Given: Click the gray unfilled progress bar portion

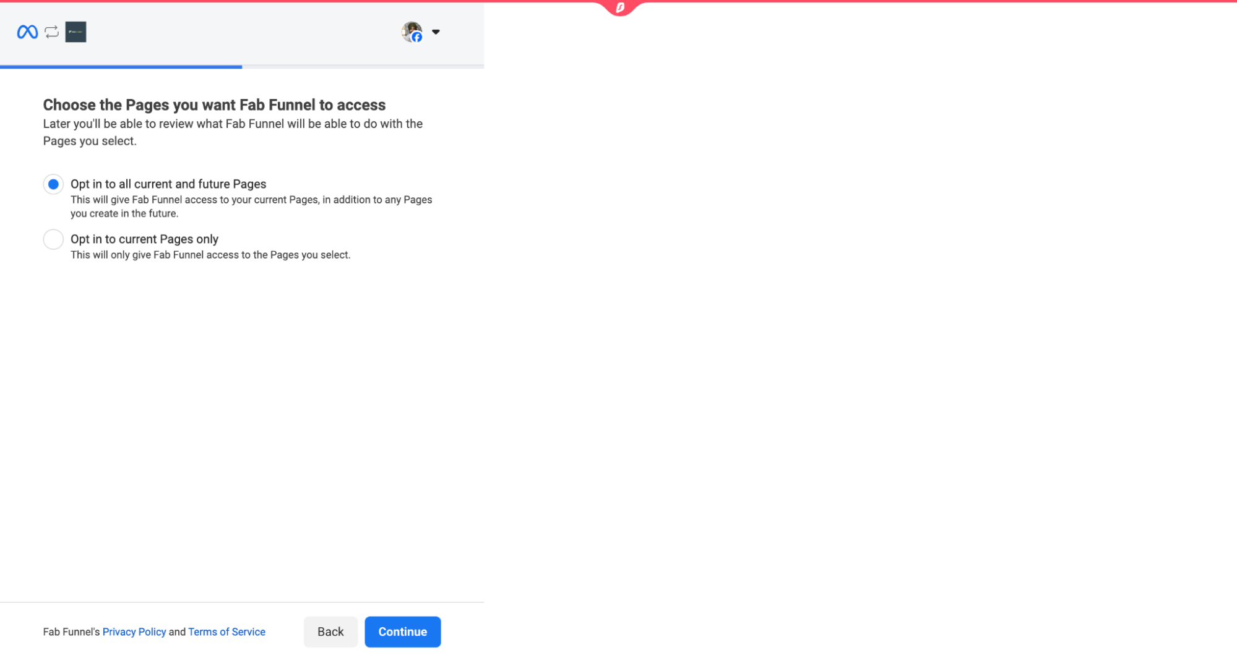Looking at the screenshot, I should point(363,67).
